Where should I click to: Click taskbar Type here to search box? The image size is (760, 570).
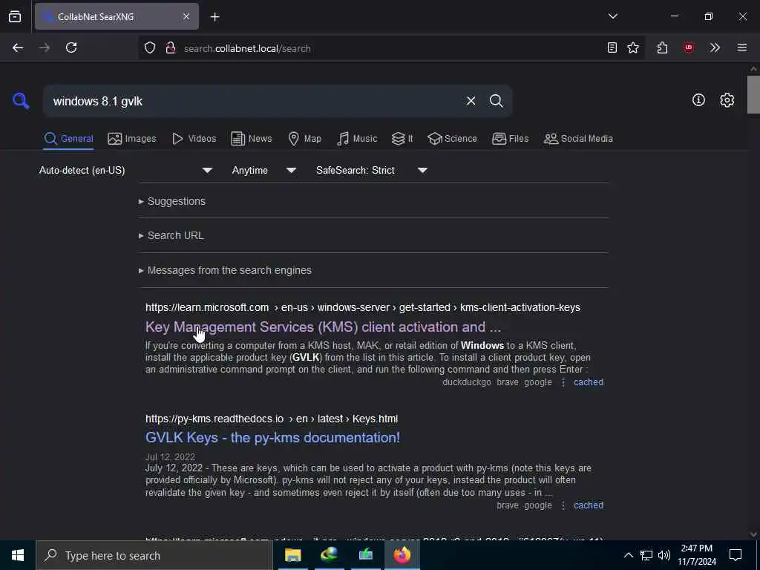[x=154, y=555]
